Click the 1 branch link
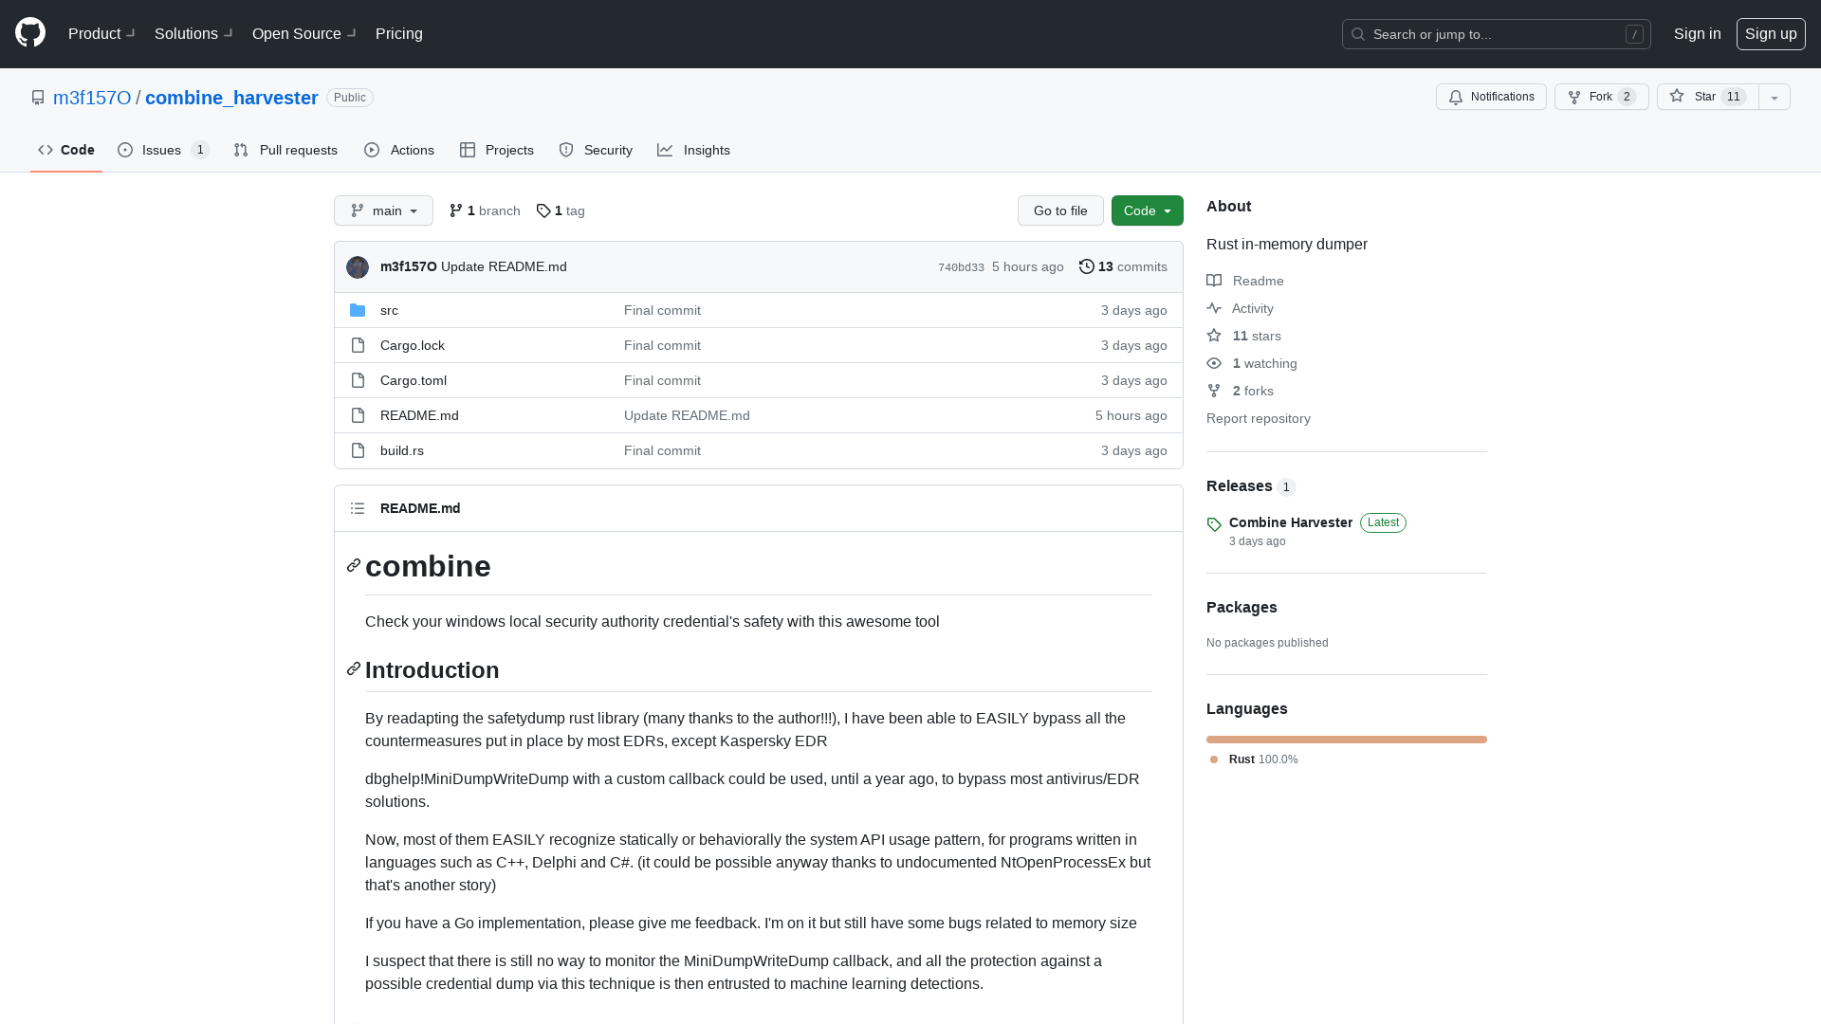 485,210
